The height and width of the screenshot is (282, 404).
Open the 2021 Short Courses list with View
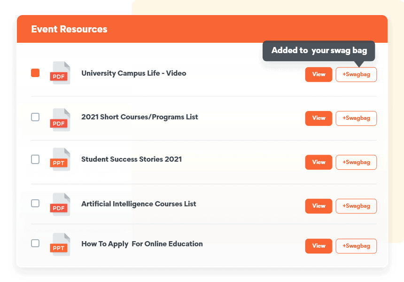319,118
